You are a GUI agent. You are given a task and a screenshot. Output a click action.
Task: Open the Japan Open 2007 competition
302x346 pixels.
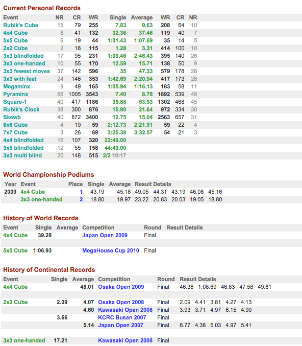[x=120, y=325]
